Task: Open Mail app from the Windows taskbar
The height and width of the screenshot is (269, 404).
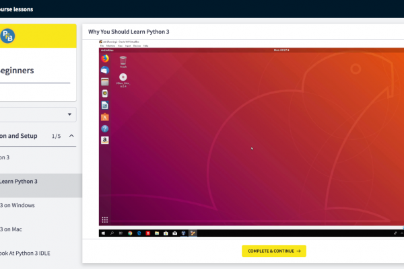Action: 174,233
